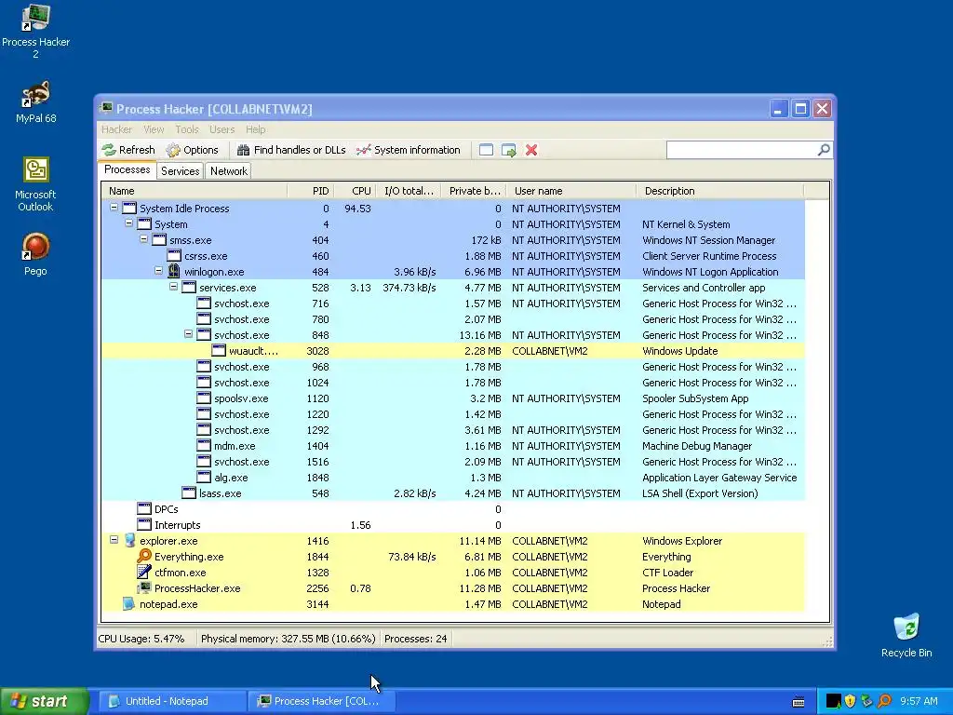This screenshot has width=953, height=715.
Task: Open the Recycle Bin on the desktop
Action: click(x=906, y=635)
